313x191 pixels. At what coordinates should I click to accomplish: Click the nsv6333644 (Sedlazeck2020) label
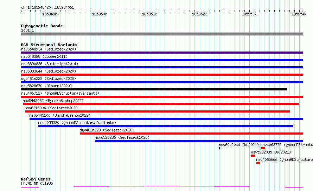[49, 71]
